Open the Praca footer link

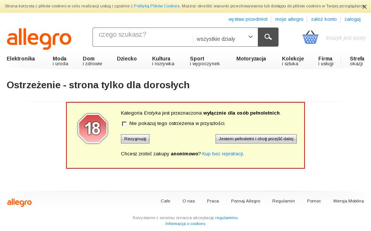pyautogui.click(x=213, y=201)
